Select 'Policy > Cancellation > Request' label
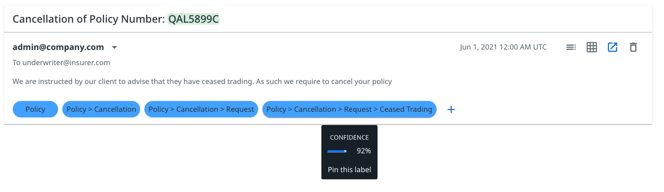 click(201, 109)
